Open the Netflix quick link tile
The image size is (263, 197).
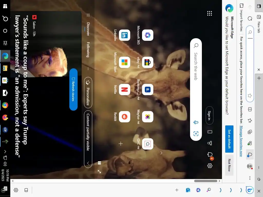125,90
